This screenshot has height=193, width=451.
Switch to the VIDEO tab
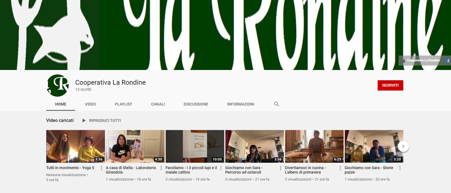point(90,104)
